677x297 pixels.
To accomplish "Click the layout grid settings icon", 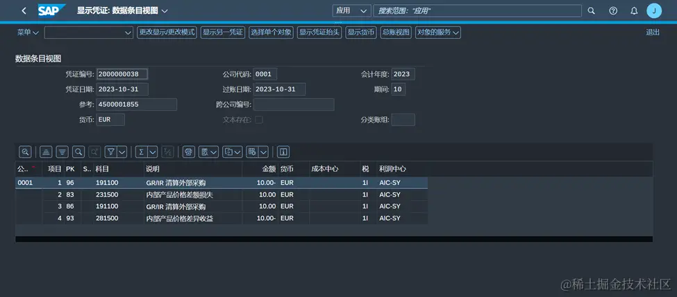I will (252, 152).
